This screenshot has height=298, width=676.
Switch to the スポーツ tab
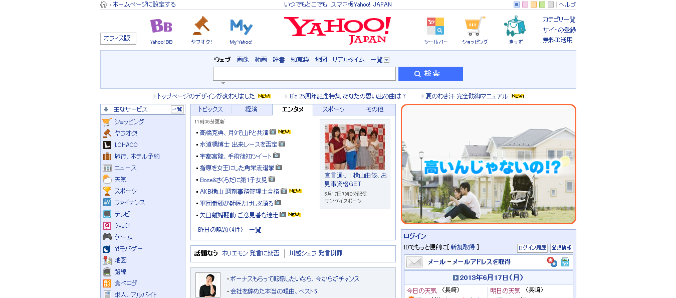pos(333,109)
